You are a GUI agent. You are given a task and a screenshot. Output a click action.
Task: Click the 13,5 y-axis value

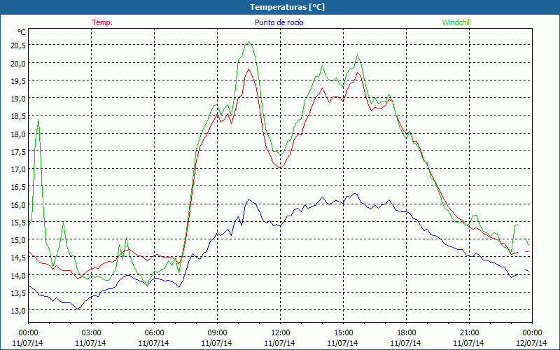point(17,293)
